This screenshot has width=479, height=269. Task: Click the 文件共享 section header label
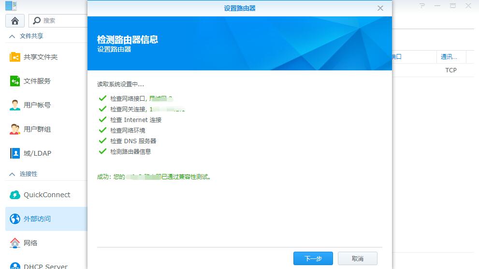31,36
